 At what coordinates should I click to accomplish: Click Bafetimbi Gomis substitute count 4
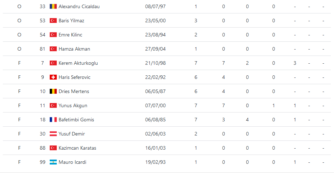(x=247, y=120)
